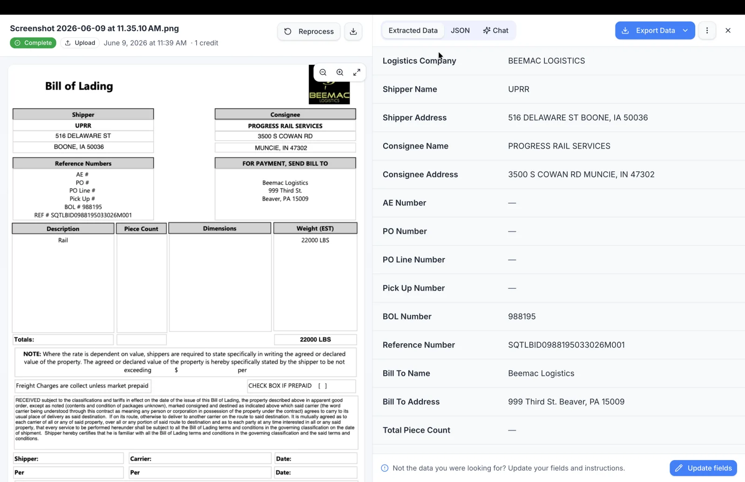Click the Reference Number value SQTLBID0988195033026M001

(566, 345)
